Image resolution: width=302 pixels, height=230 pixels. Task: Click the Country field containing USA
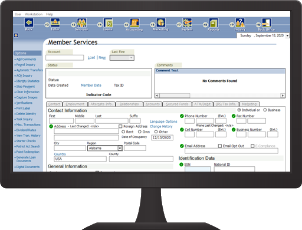click(80, 159)
